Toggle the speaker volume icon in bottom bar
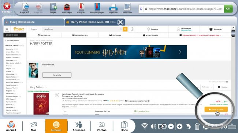This screenshot has width=238, height=133. click(x=153, y=126)
